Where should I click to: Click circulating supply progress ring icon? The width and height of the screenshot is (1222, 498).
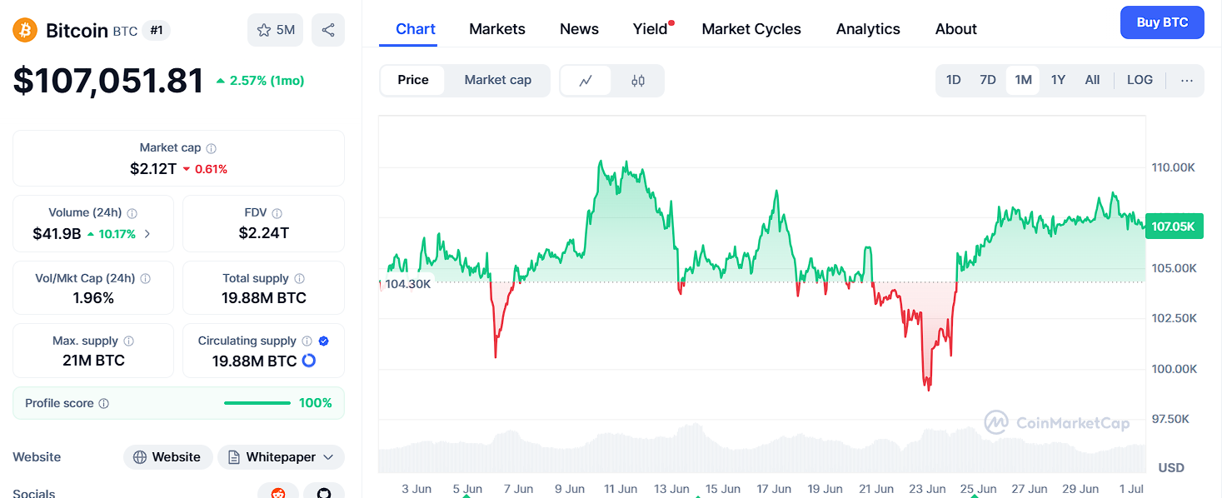click(308, 361)
